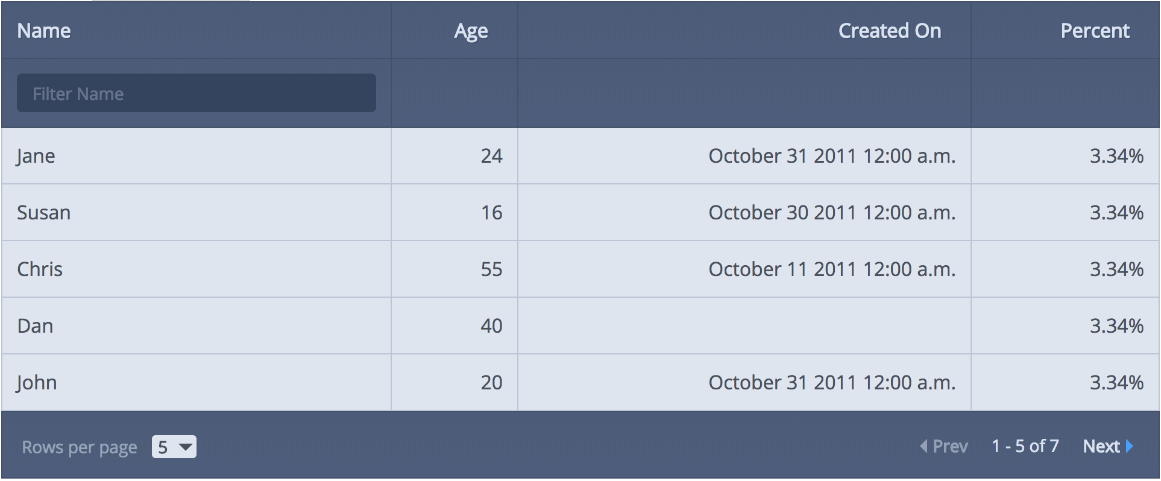Sort by the Percent column header
Image resolution: width=1161 pixels, height=481 pixels.
click(1095, 31)
